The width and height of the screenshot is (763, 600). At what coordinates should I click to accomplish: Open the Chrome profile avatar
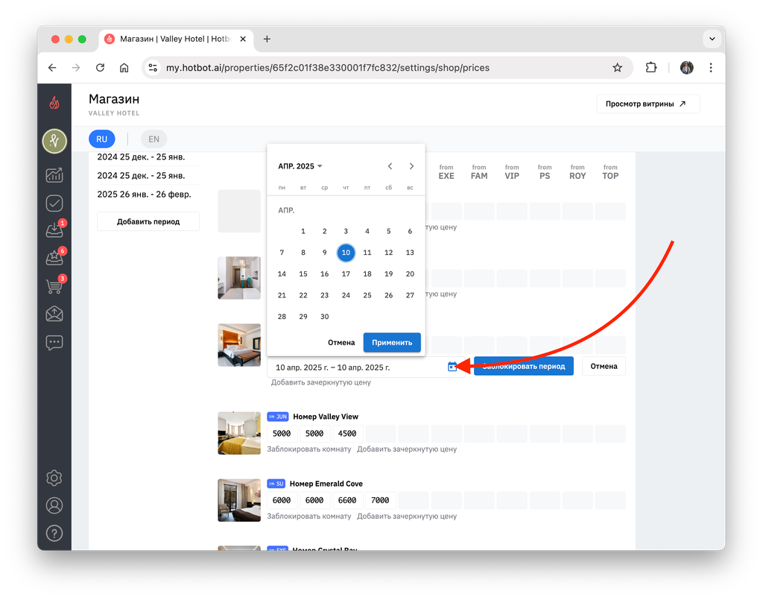pos(686,68)
